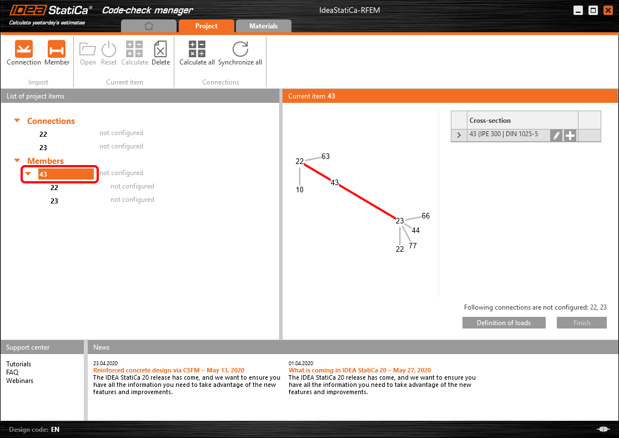Close the Code-check manager window
This screenshot has height=438, width=619.
(608, 10)
